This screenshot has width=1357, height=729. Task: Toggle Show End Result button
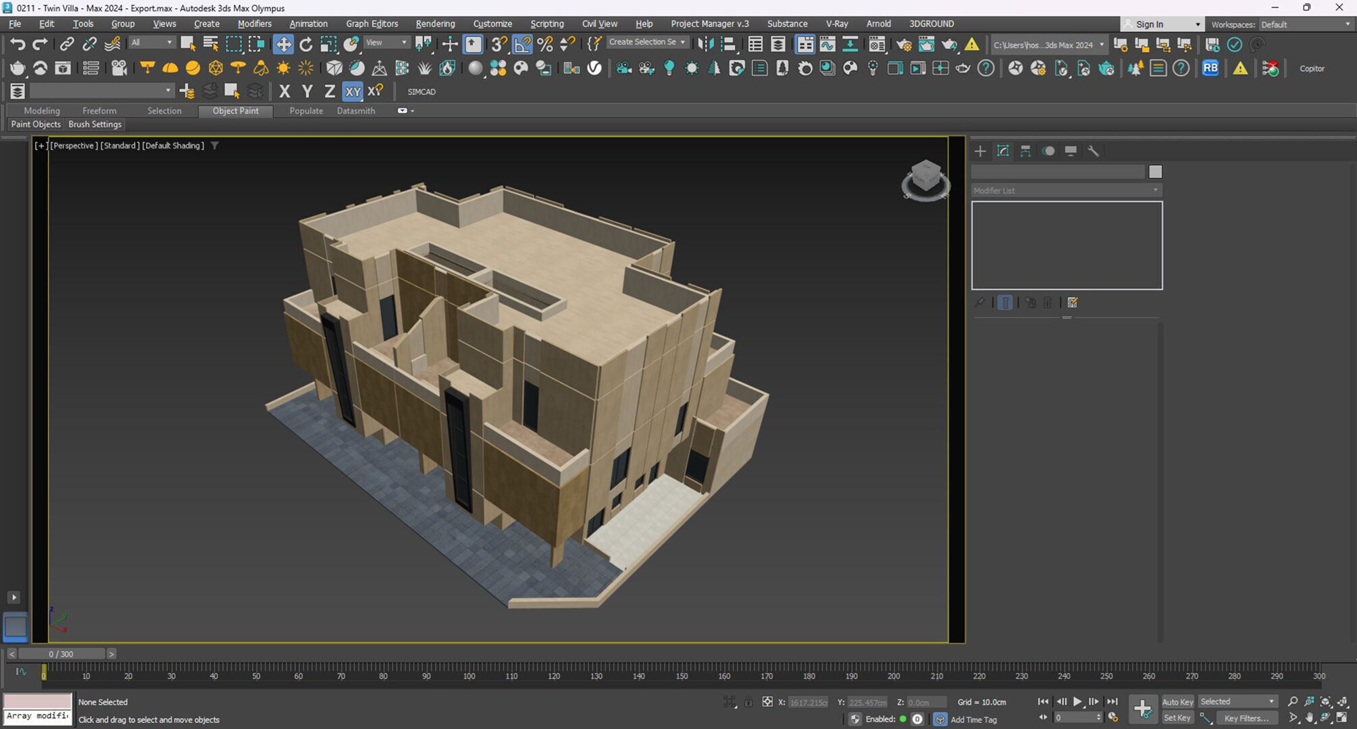coord(1005,302)
